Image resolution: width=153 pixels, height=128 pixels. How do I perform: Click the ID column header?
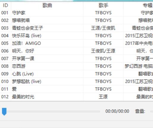(x=5, y=5)
